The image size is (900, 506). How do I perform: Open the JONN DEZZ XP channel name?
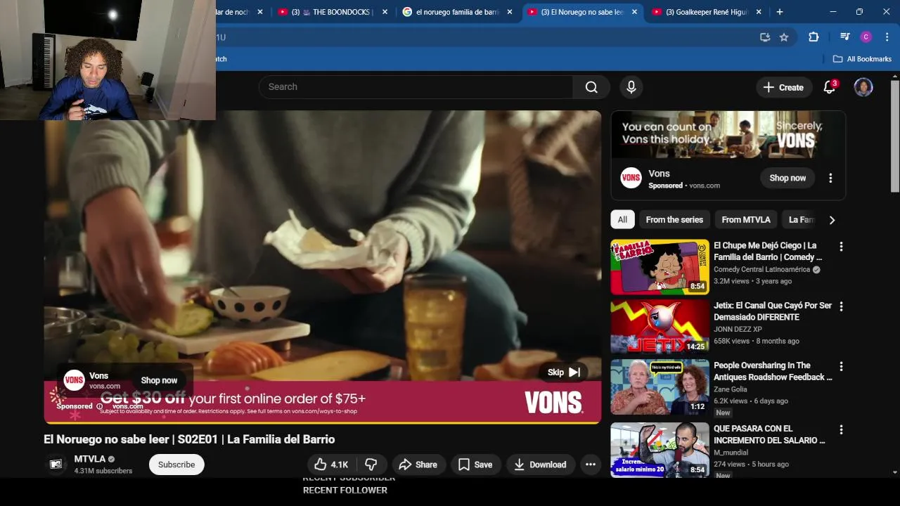[x=738, y=330]
